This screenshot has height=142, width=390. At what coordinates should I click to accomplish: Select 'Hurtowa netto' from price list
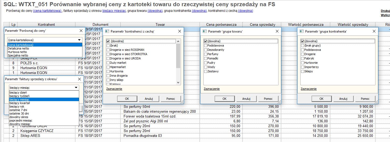(45, 52)
